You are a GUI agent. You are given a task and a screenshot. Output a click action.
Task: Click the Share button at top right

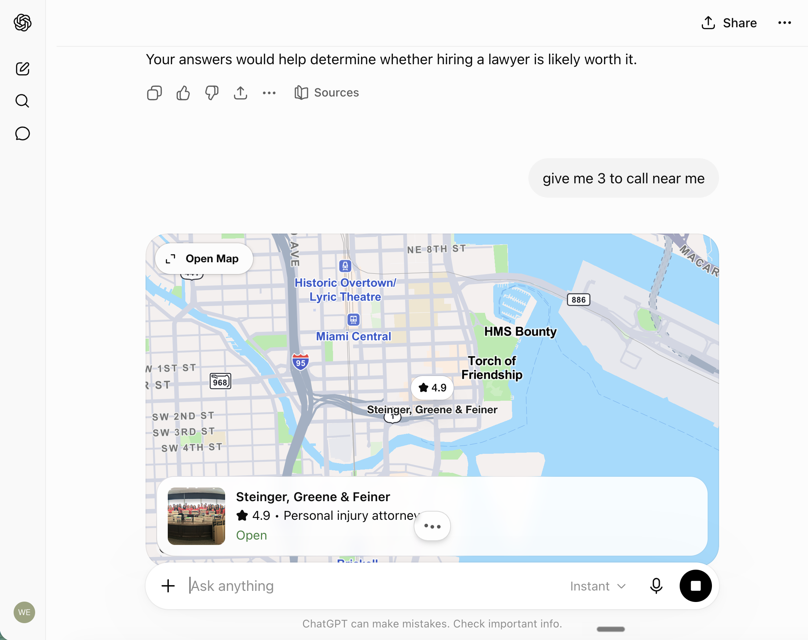pyautogui.click(x=729, y=23)
